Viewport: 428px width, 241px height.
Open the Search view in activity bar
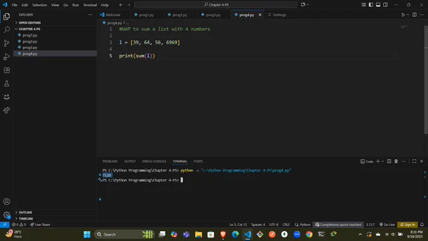[6, 30]
